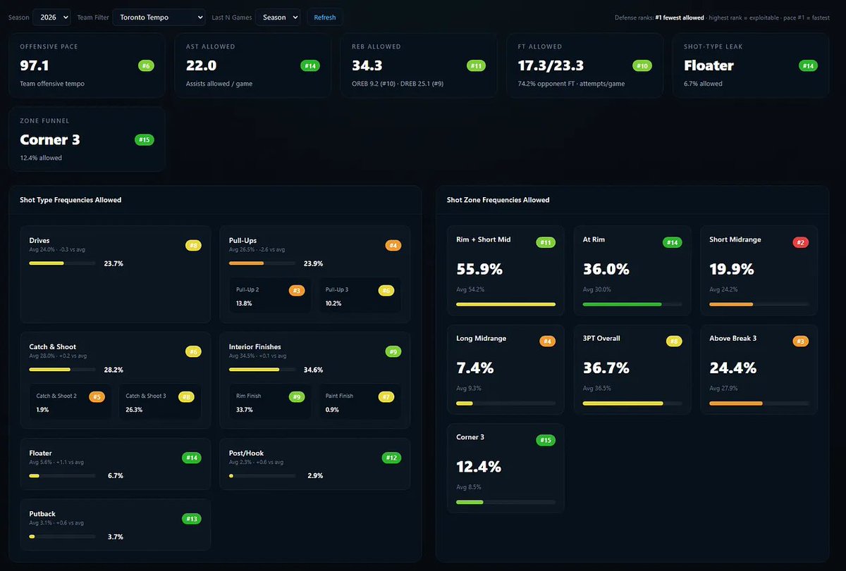
Task: Click the At Rim green progress bar
Action: coord(632,304)
